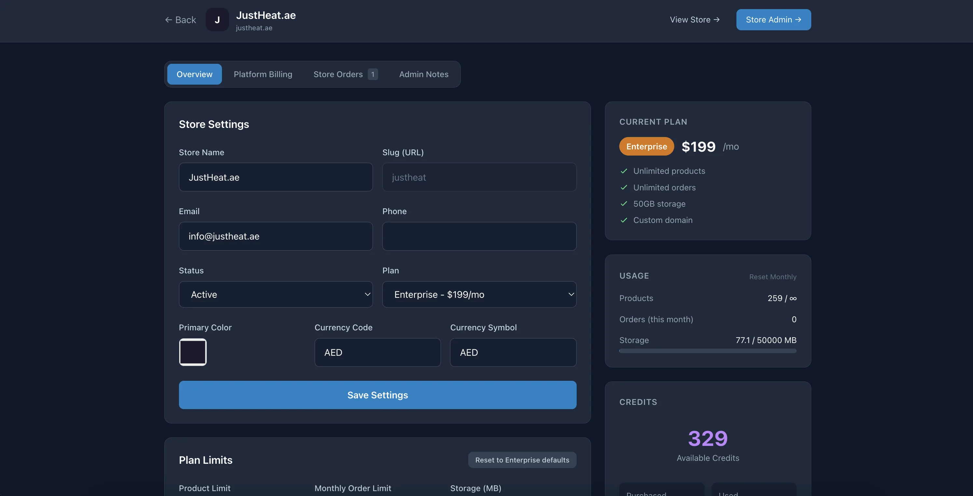Click the arrow next to View Store
The image size is (973, 496).
[717, 20]
